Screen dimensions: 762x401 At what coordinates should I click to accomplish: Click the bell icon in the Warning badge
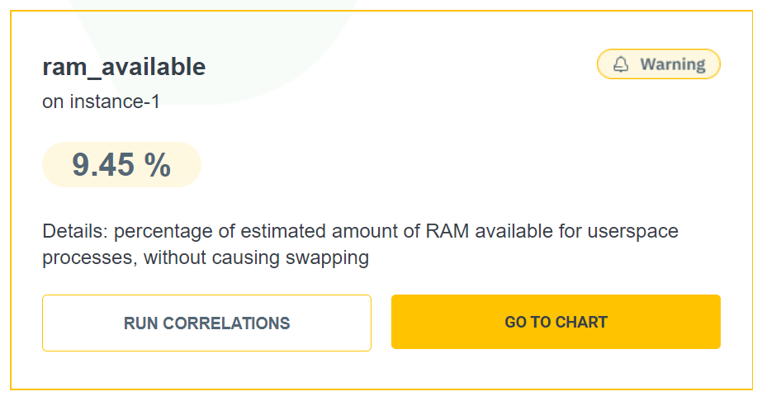click(622, 64)
